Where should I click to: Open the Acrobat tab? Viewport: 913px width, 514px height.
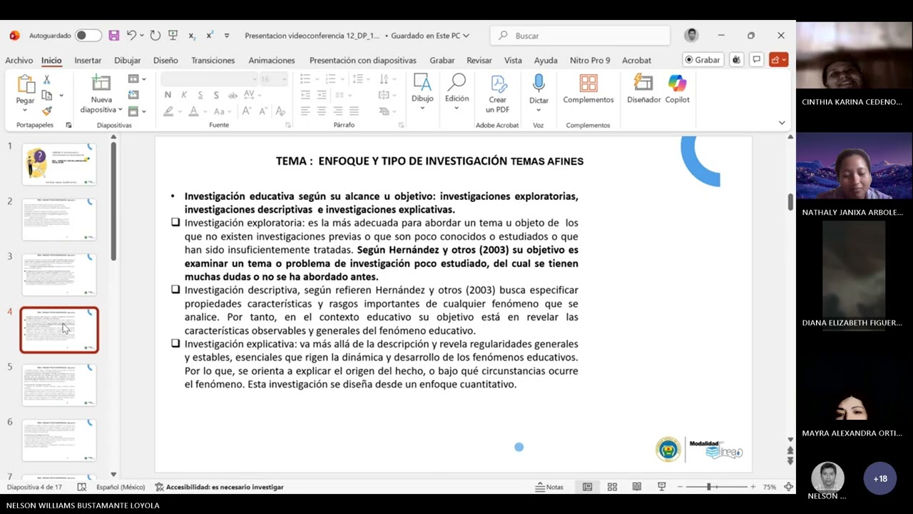pyautogui.click(x=636, y=60)
